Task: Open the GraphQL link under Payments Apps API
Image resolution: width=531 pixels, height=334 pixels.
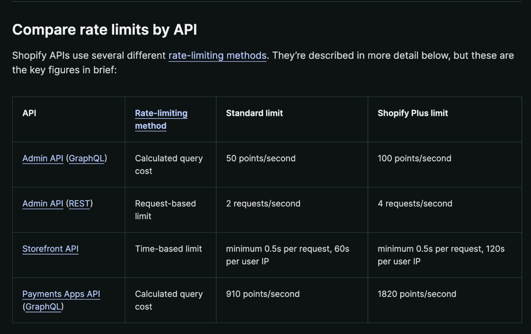Action: point(43,307)
